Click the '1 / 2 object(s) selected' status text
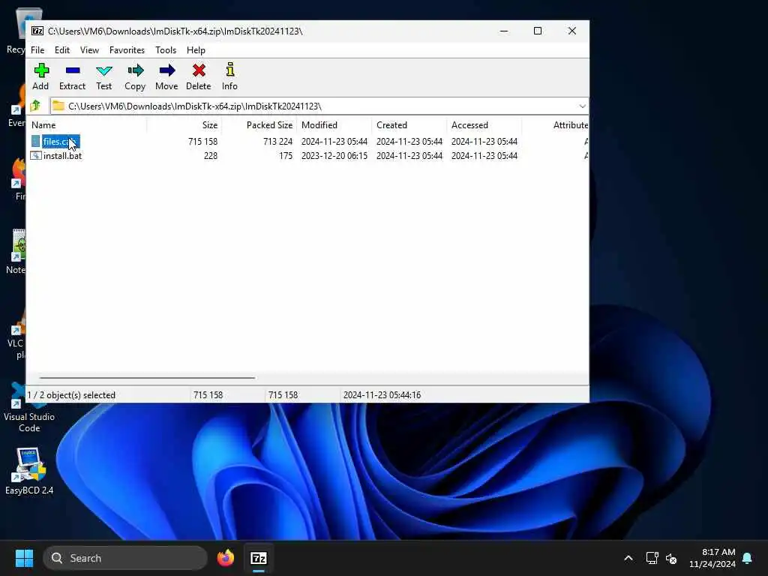 pos(71,394)
